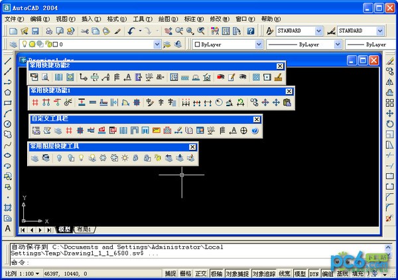Close the 自定义工具栏 toolbar
This screenshot has width=398, height=280.
(257, 119)
